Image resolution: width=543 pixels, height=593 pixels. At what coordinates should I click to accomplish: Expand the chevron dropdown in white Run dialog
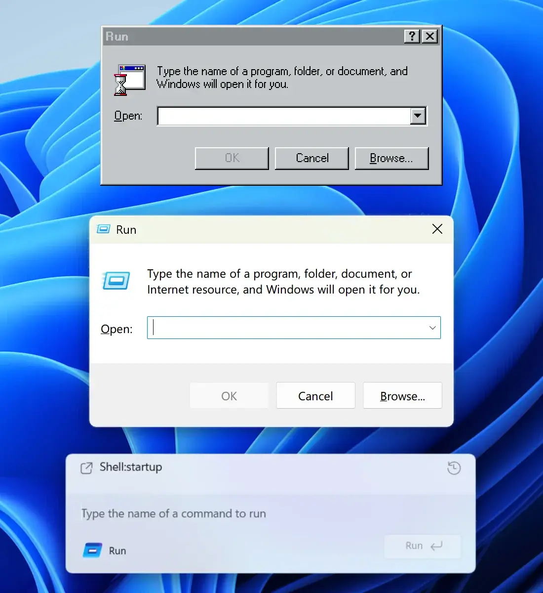432,328
